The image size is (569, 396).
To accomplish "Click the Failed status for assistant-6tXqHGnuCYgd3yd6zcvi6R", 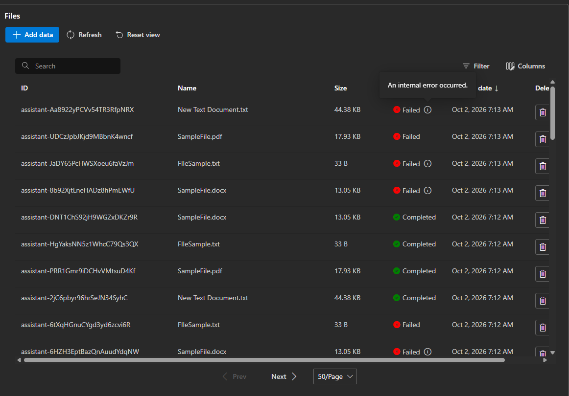I will click(406, 325).
